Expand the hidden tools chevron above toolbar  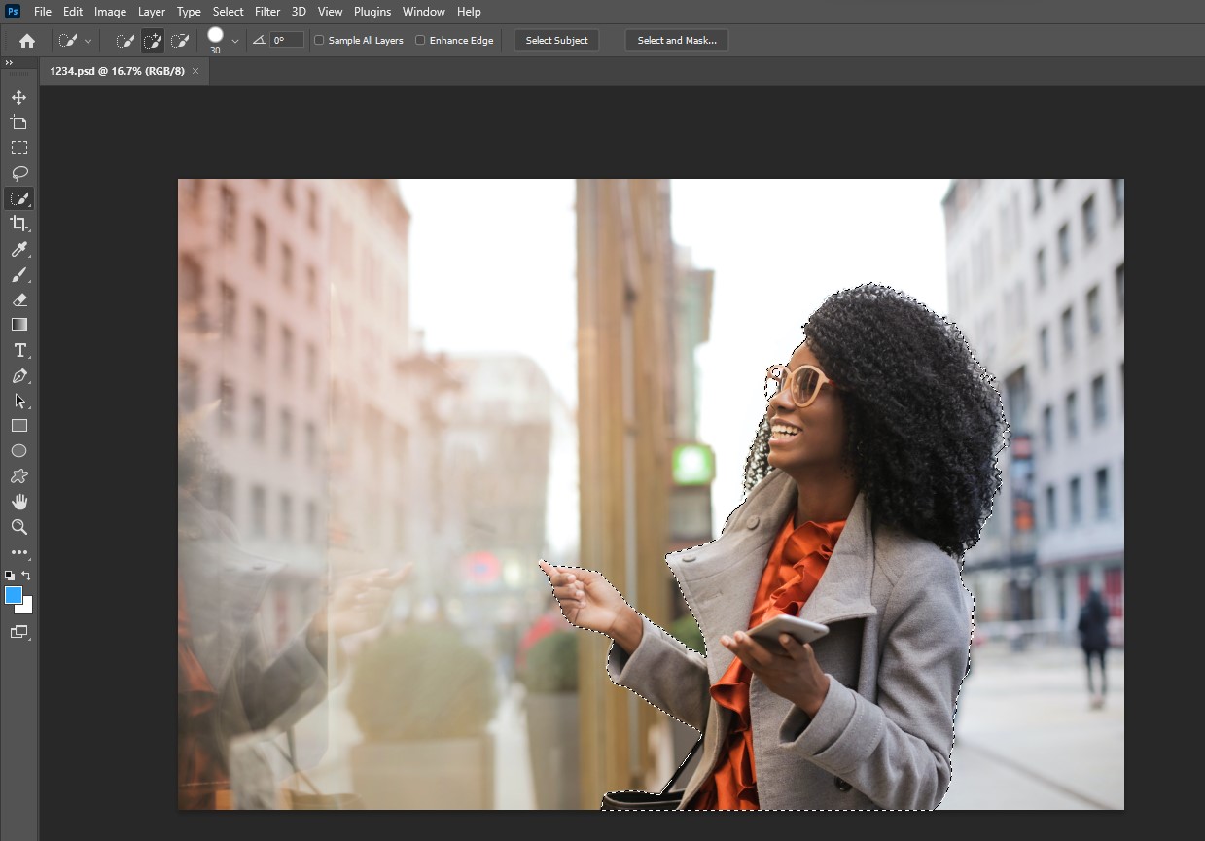11,61
